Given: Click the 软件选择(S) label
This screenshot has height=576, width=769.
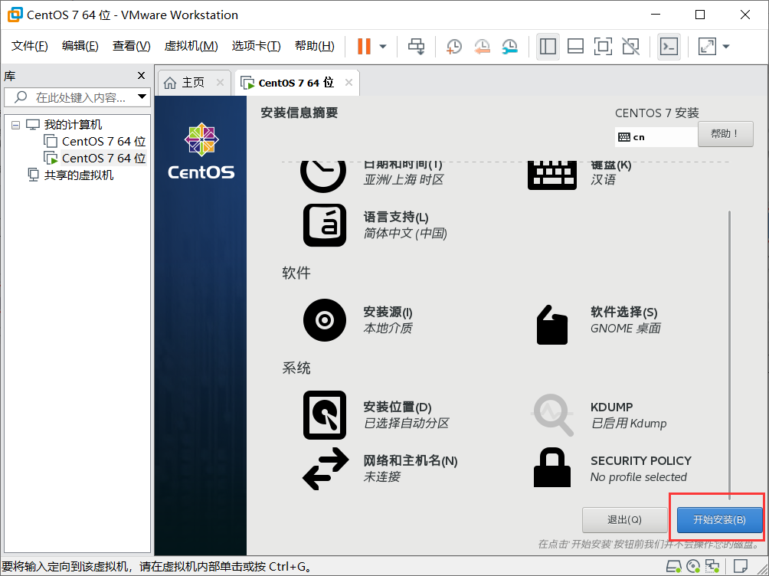Looking at the screenshot, I should click(623, 312).
